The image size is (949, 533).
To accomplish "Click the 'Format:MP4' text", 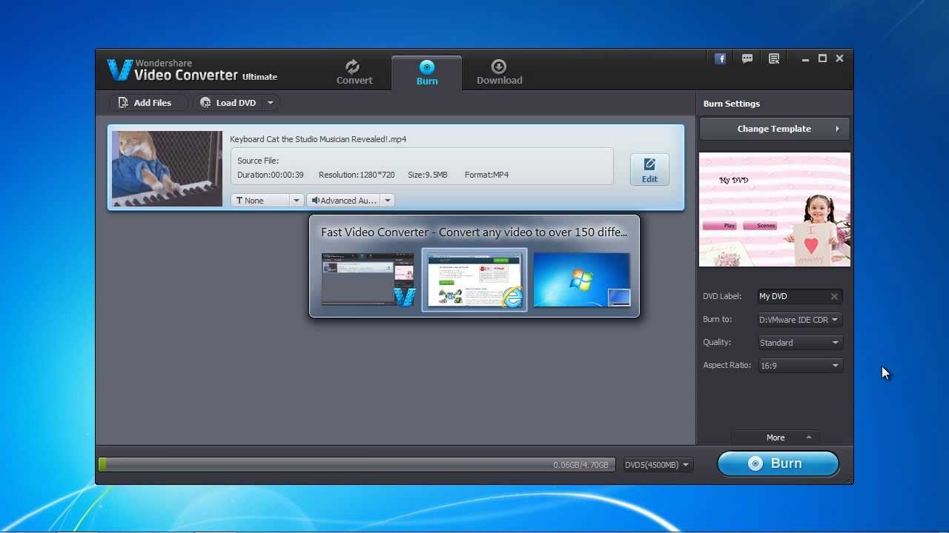I will pyautogui.click(x=486, y=175).
